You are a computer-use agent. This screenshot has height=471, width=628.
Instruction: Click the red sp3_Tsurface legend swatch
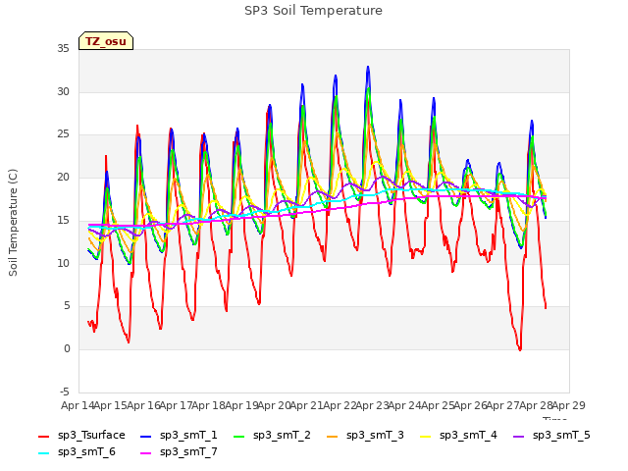43,436
